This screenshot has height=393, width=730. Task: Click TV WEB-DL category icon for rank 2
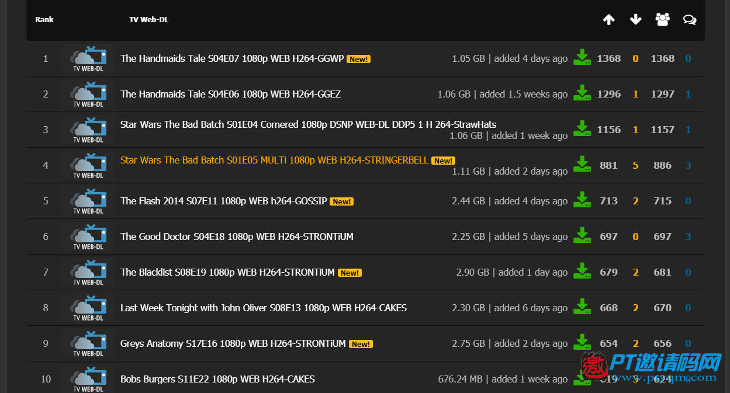point(88,95)
